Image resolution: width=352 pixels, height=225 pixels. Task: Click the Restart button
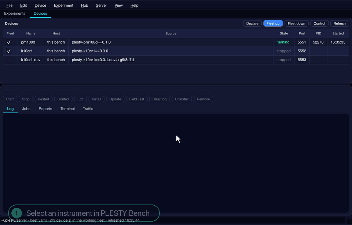tap(43, 99)
